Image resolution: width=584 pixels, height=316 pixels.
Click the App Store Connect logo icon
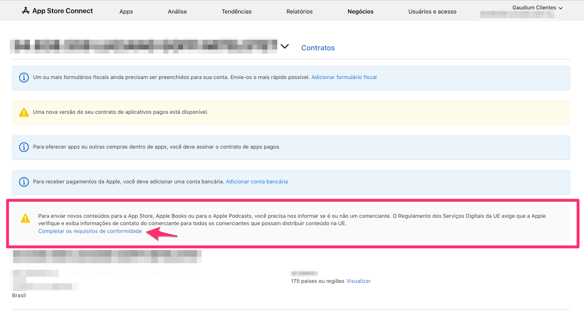[x=26, y=11]
